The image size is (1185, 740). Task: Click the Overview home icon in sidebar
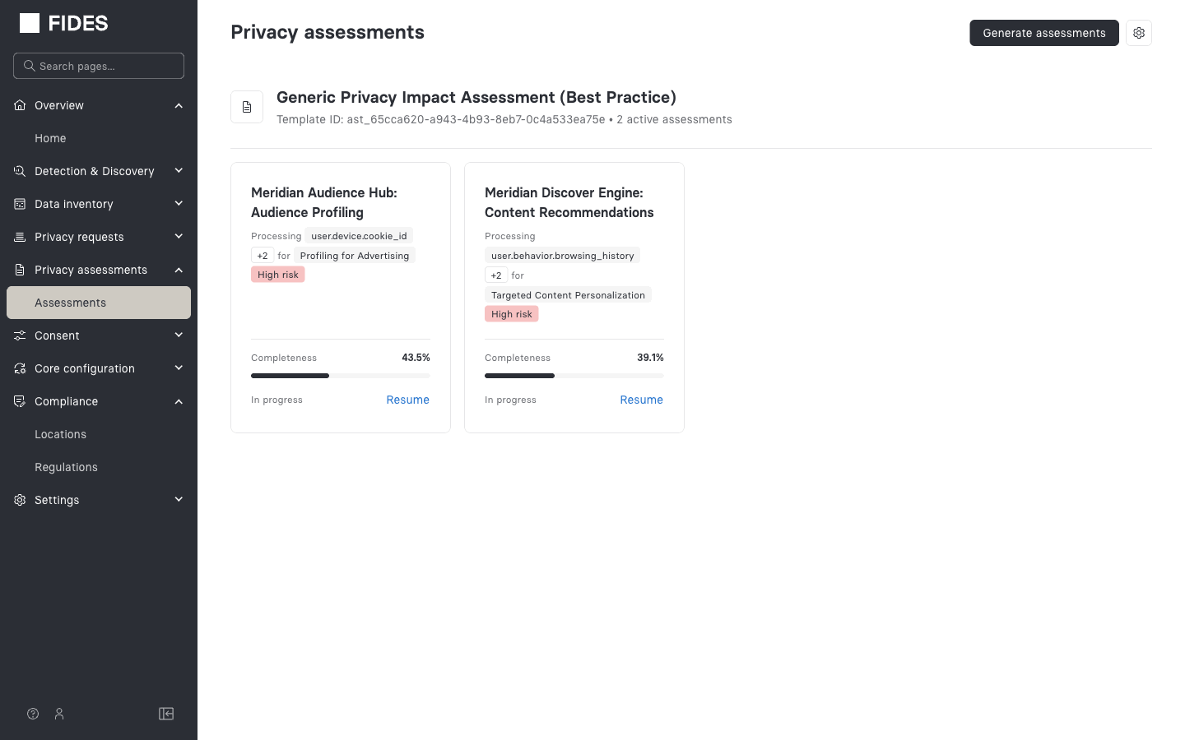tap(19, 105)
